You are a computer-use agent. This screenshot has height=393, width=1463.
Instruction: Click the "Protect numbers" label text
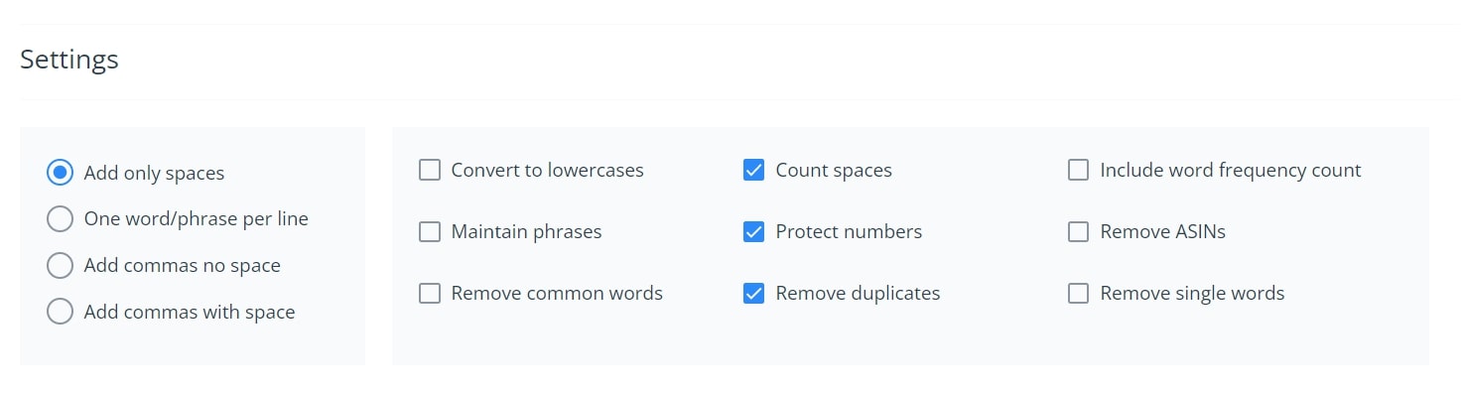pos(849,232)
